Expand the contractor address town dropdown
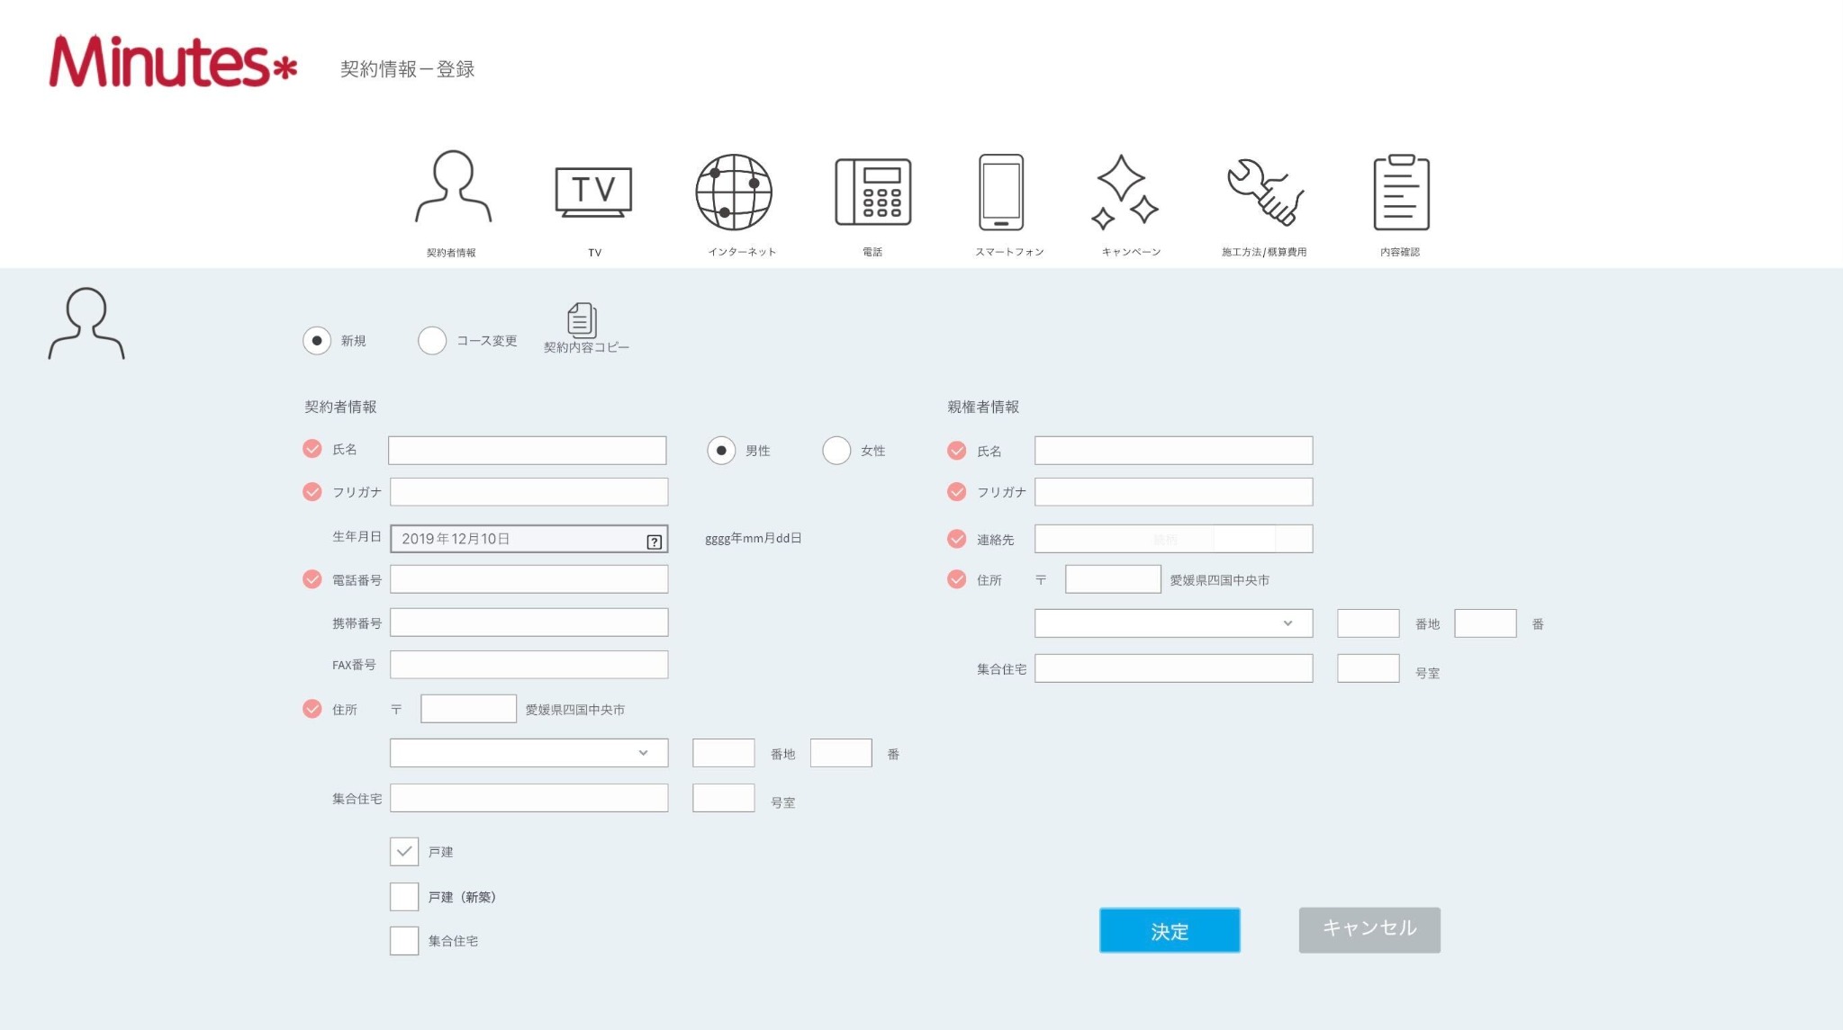Screen dimensions: 1843x1030 (x=529, y=753)
